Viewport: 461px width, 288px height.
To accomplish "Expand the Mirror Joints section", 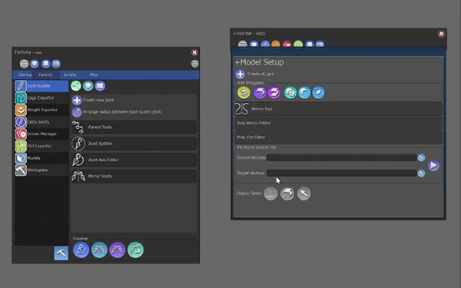I will pos(134,177).
